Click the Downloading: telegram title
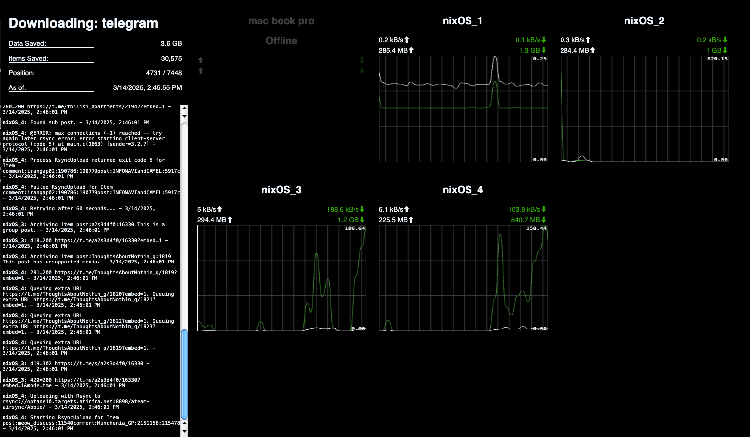This screenshot has width=750, height=437. [84, 23]
